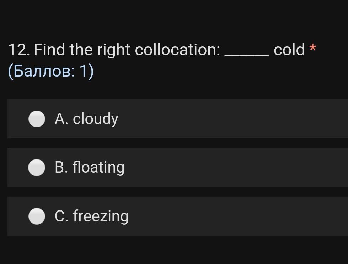This screenshot has width=348, height=264.
Task: Click the 'A. cloudy' answer label
Action: click(x=86, y=119)
